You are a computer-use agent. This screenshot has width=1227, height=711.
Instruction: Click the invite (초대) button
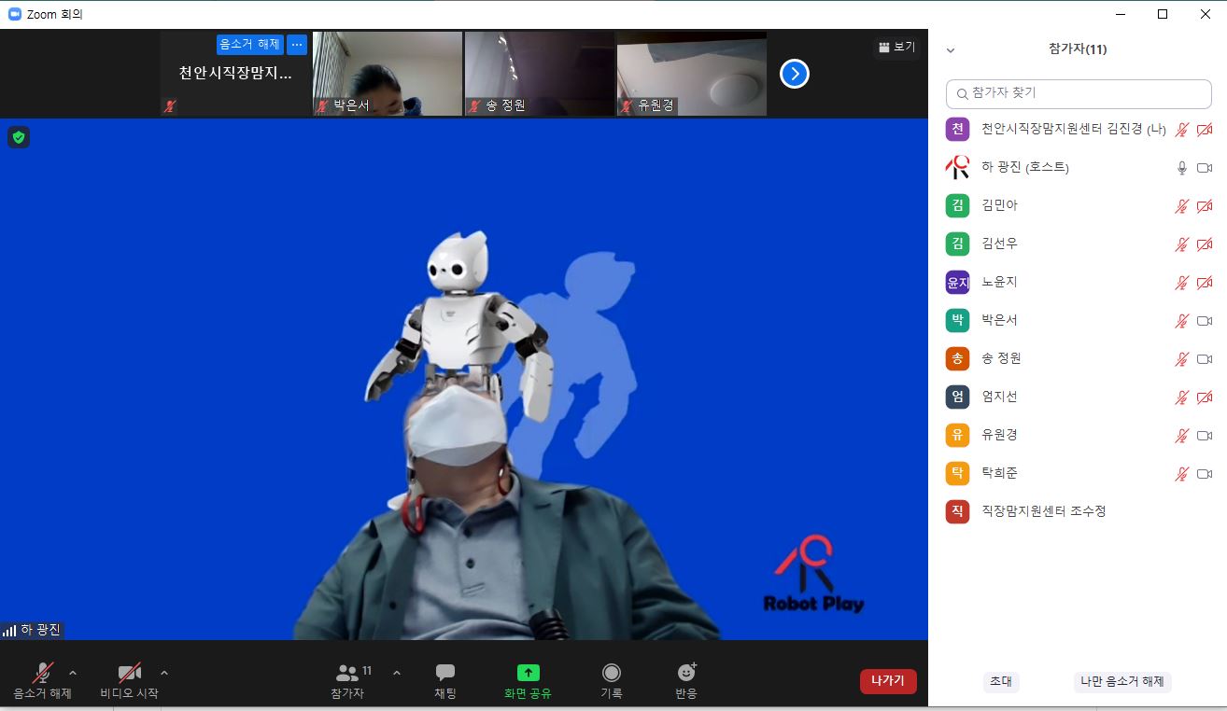click(x=1001, y=681)
